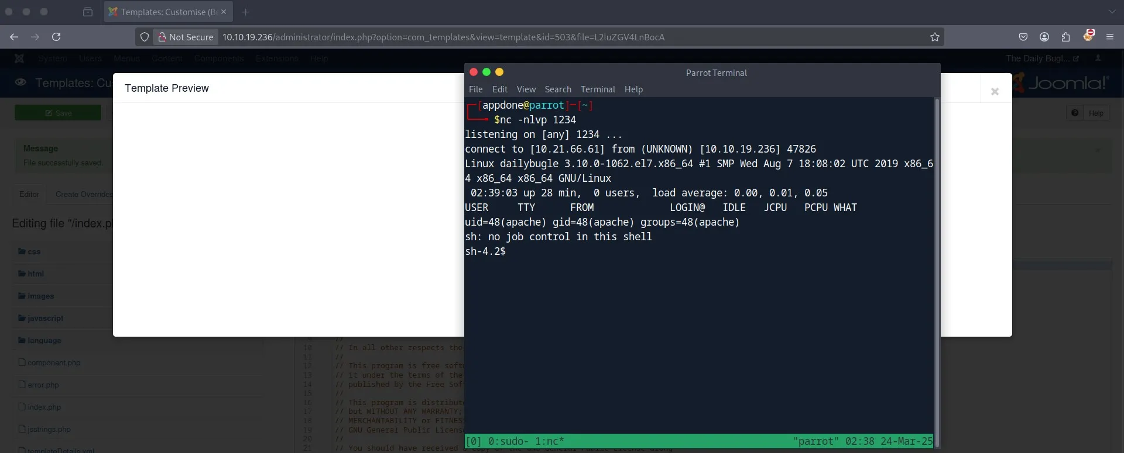Open the terminal Help menu
This screenshot has height=453, width=1124.
633,89
